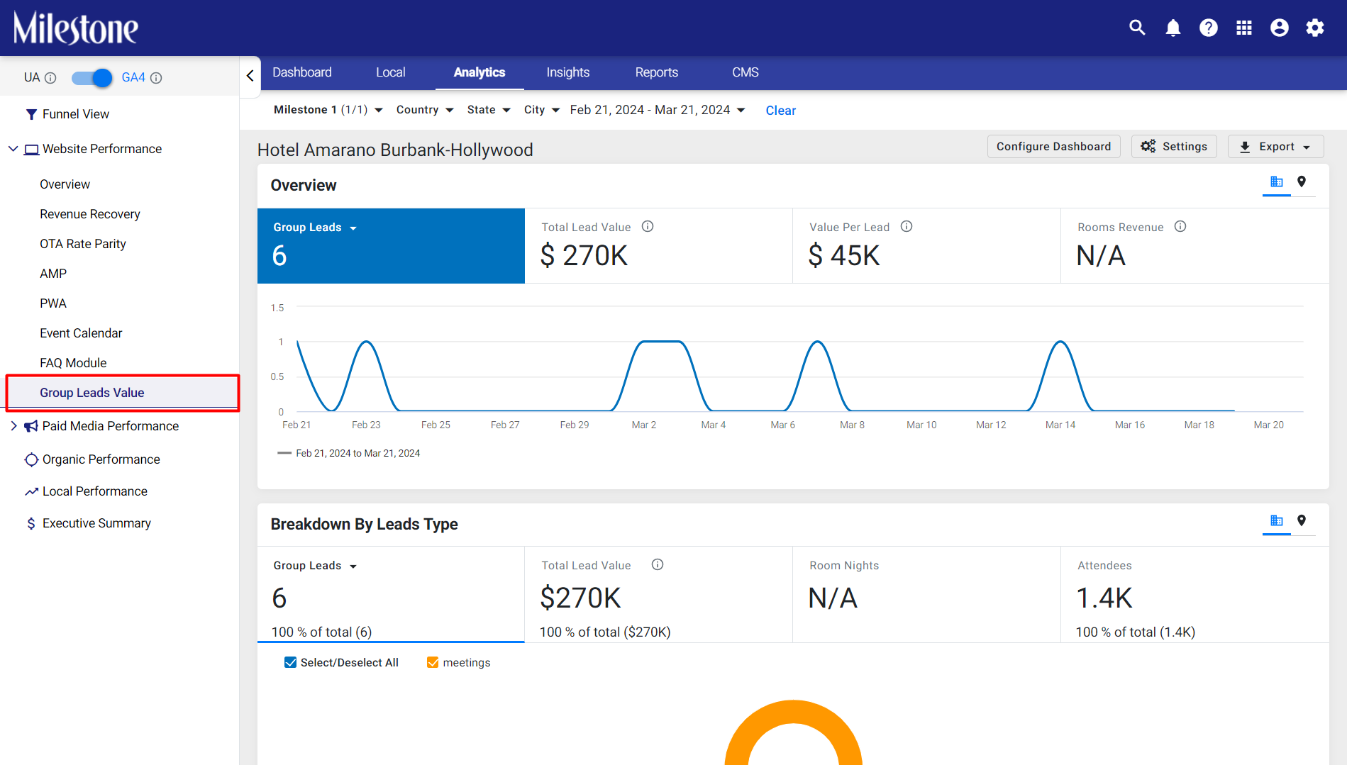The height and width of the screenshot is (765, 1347).
Task: Open Overview in the sidebar
Action: pyautogui.click(x=65, y=184)
